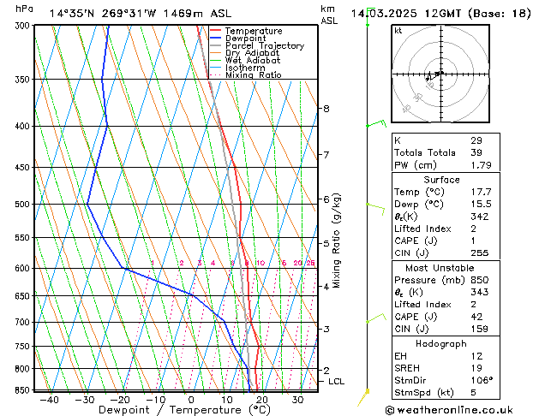Click the Pressure (mb) value 850
539x416 pixels.
(480, 280)
